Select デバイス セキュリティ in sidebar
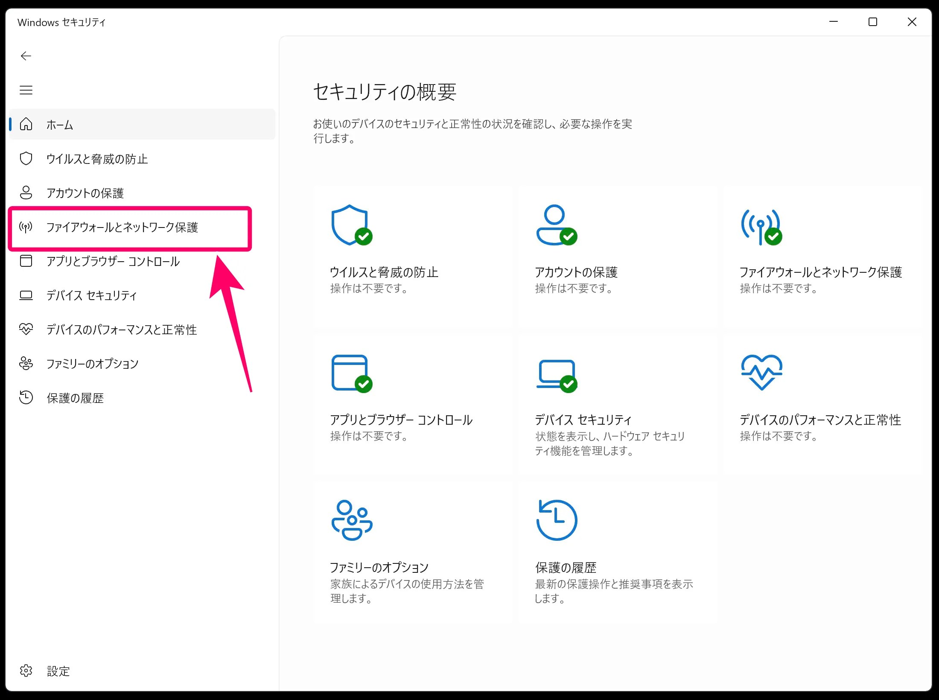939x700 pixels. (91, 295)
